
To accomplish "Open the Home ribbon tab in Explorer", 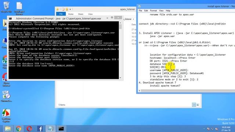I will [71, 14].
